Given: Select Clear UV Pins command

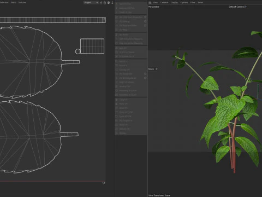Looking at the screenshot, I should coord(130,12).
